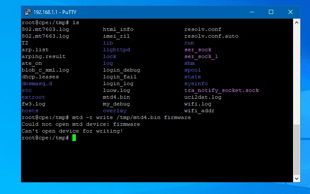
Task: Click file name 802.mt7663.log
Action: [45, 36]
